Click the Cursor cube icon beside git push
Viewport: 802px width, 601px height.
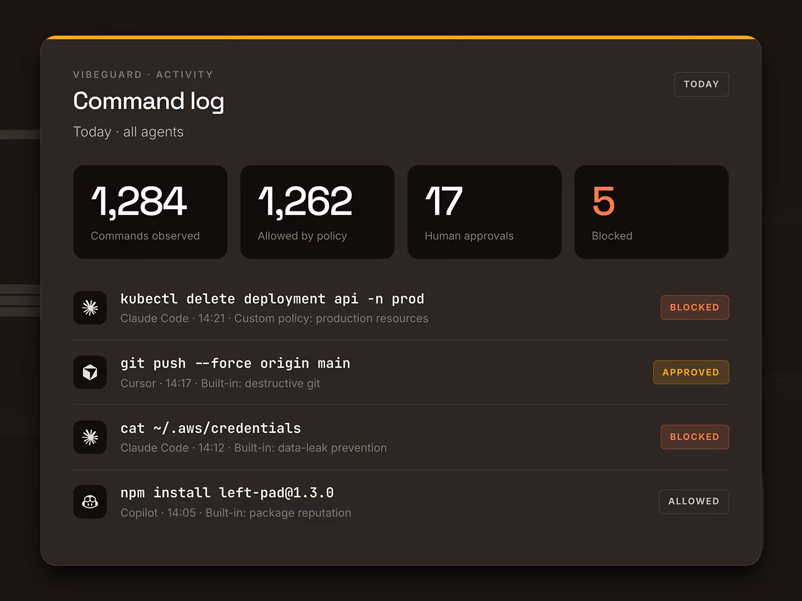pyautogui.click(x=90, y=373)
